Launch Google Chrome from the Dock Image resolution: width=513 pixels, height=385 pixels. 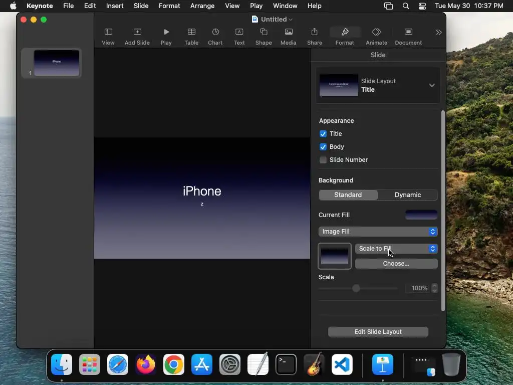174,364
